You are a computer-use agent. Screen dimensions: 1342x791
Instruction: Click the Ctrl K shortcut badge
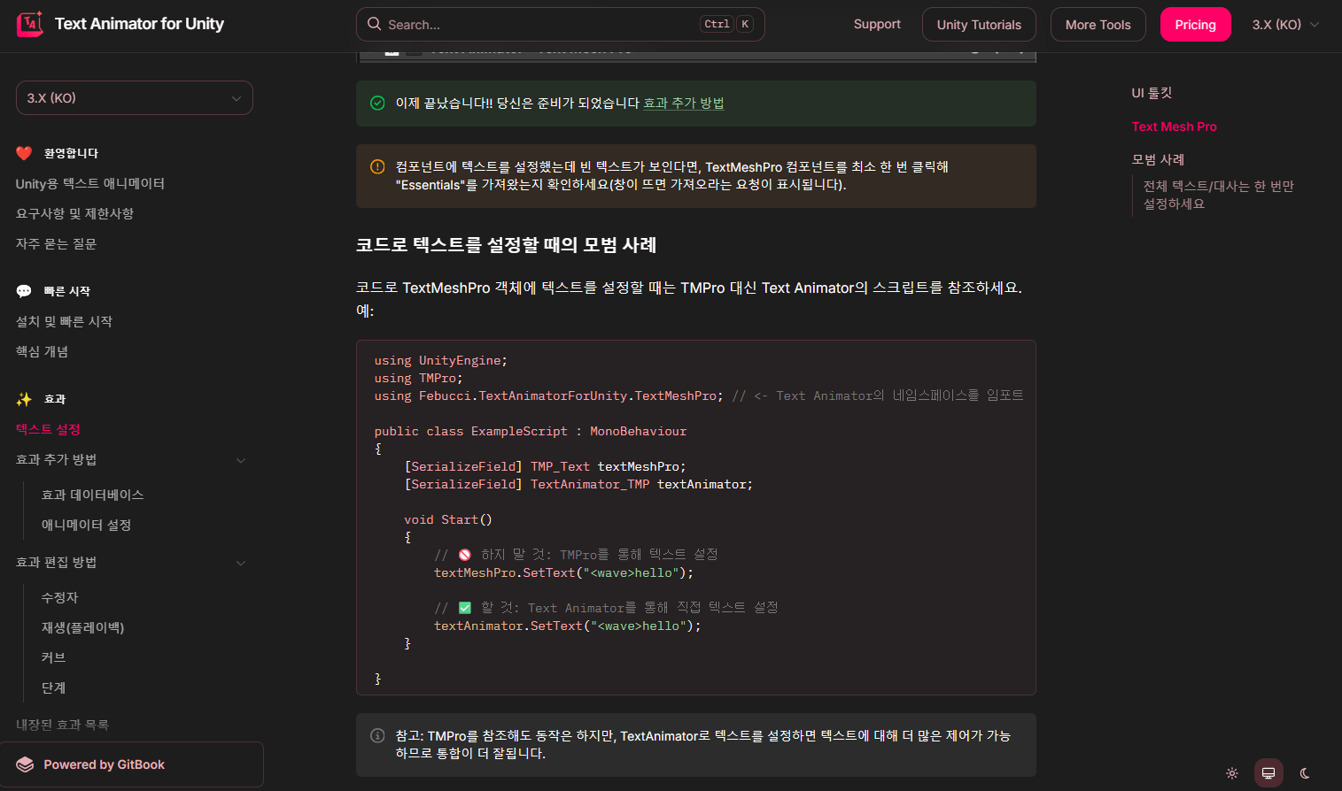tap(726, 24)
